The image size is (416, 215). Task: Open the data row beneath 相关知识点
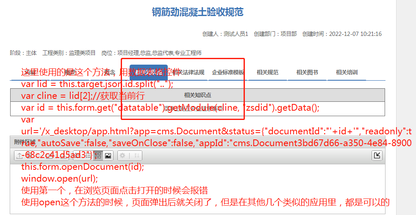pyautogui.click(x=198, y=109)
